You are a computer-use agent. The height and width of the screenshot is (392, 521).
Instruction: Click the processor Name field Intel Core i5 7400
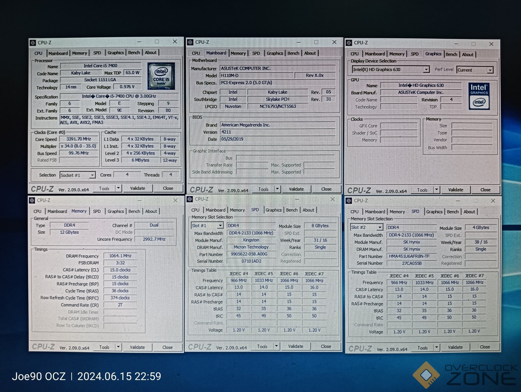coord(101,66)
